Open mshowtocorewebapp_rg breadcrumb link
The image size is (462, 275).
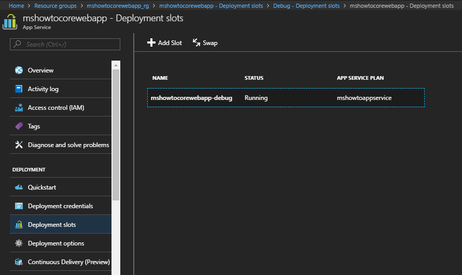pyautogui.click(x=118, y=6)
